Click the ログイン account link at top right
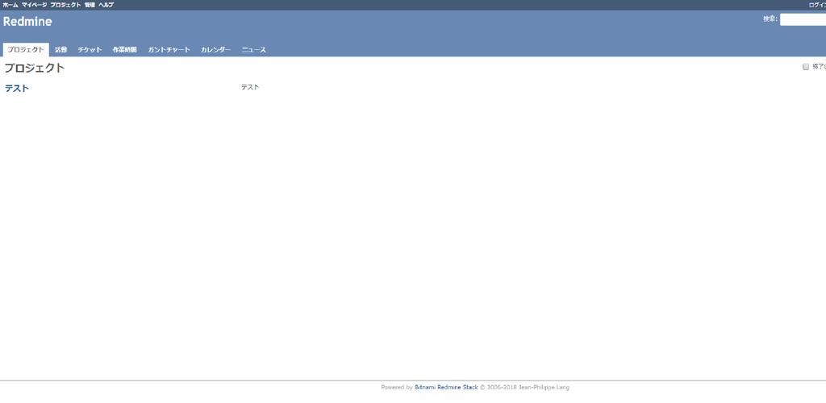Screen dimensions: 826x403 (x=818, y=5)
